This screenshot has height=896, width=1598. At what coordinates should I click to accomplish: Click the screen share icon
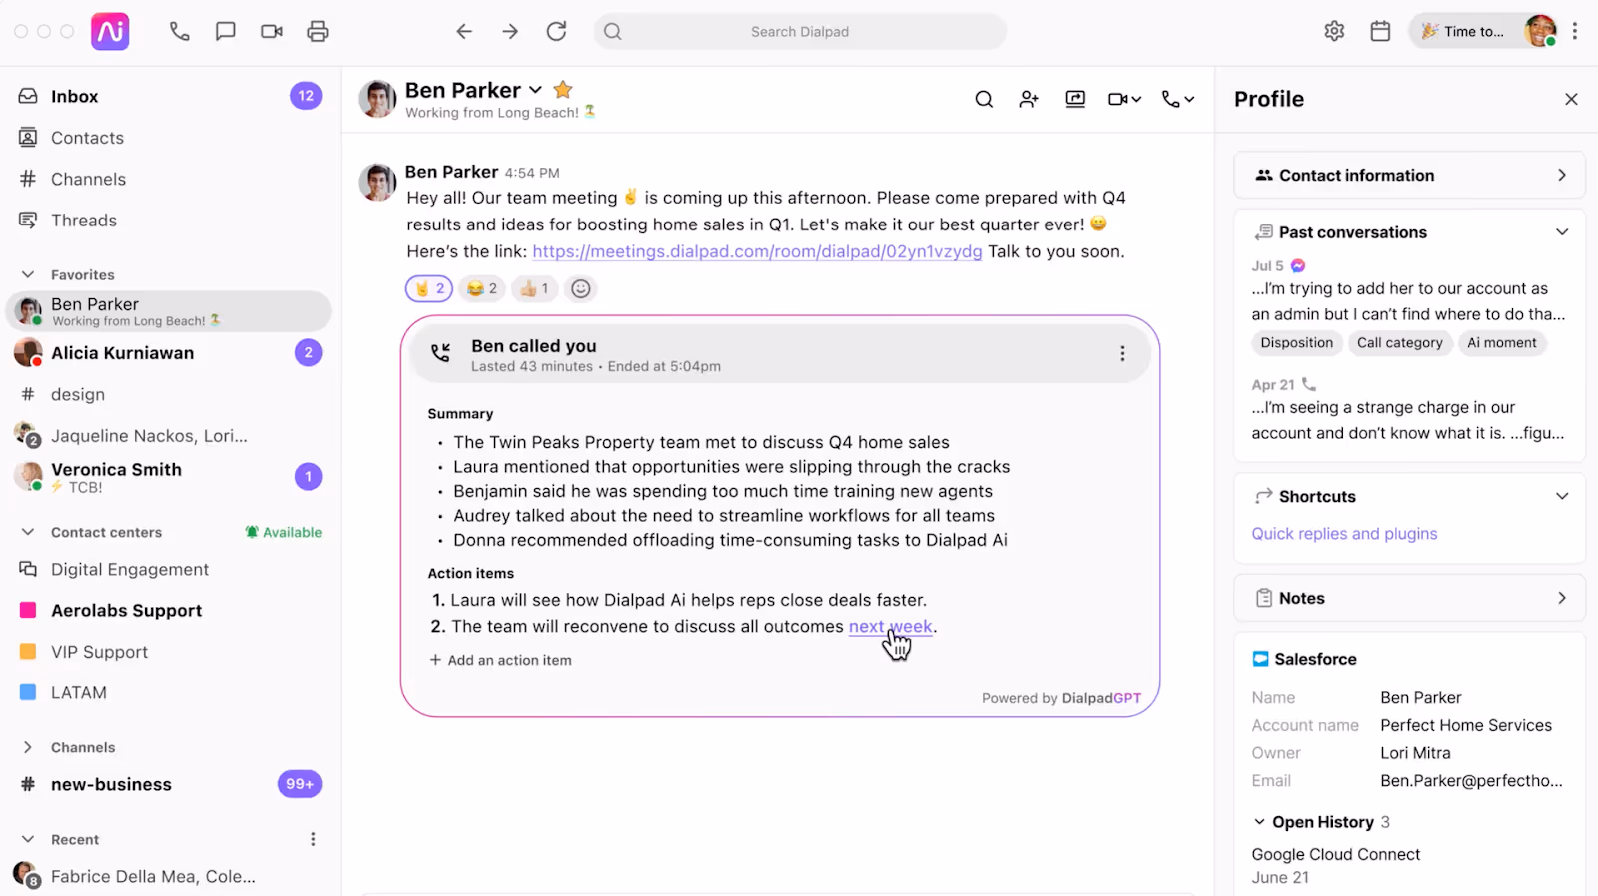pyautogui.click(x=1075, y=99)
